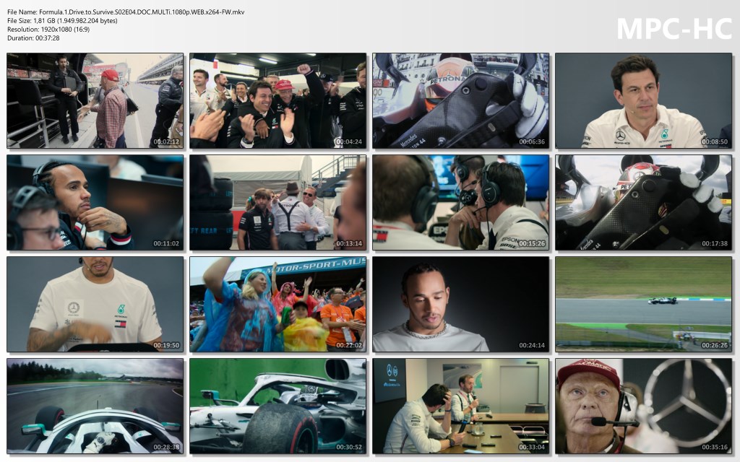Select the engineers with headsets thumbnail at 00:15:26
The height and width of the screenshot is (462, 740).
pos(460,202)
